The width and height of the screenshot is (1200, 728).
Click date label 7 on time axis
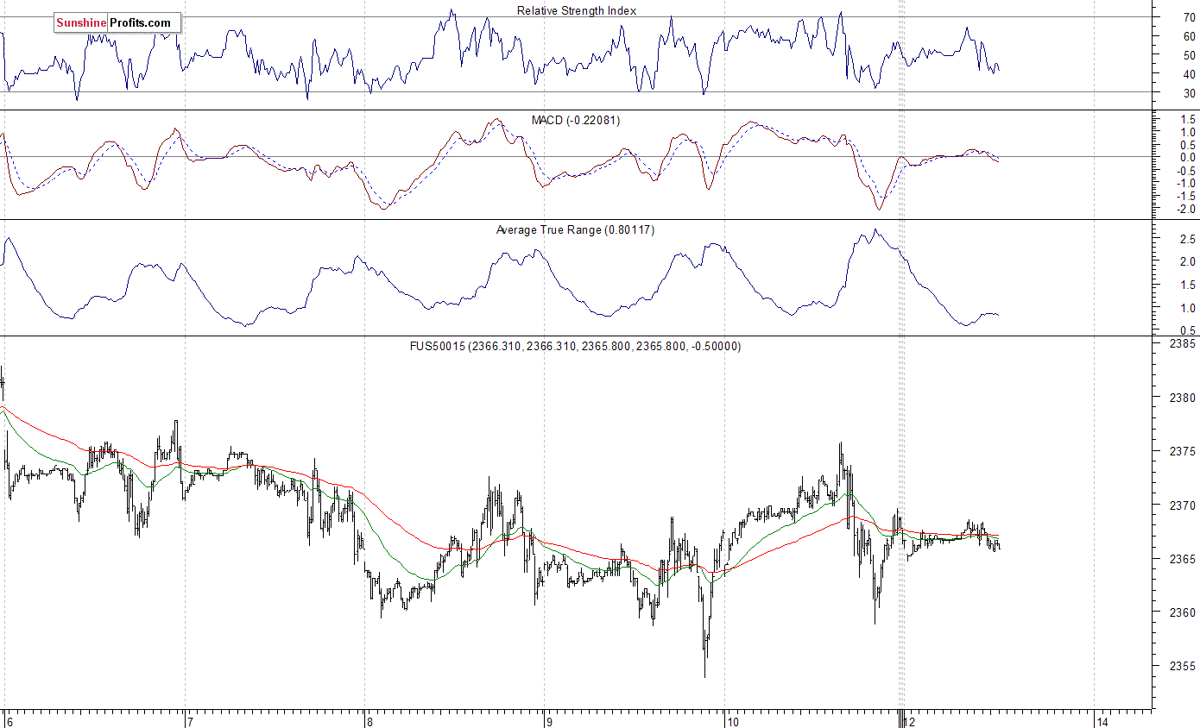190,721
